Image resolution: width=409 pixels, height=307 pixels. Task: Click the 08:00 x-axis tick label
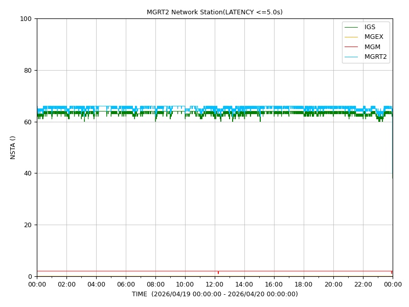tap(155, 284)
